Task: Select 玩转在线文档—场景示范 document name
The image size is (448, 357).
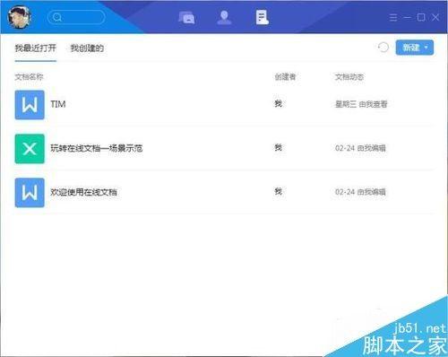Action: 97,148
